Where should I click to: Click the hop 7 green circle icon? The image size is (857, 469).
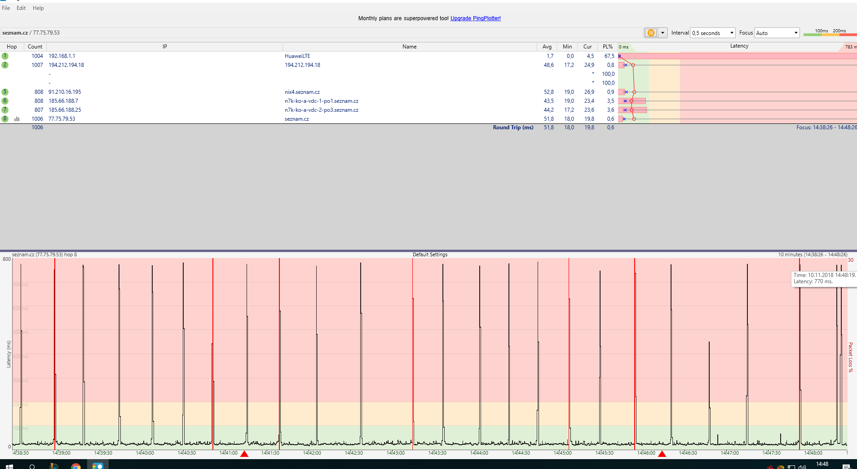5,110
